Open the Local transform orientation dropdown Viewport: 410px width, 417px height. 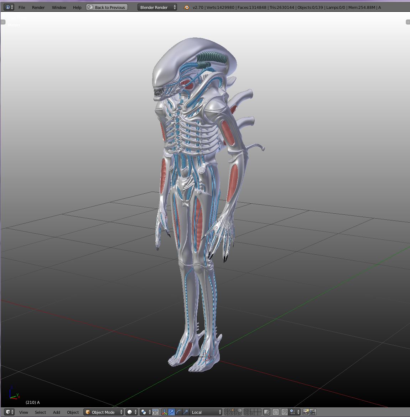point(206,412)
